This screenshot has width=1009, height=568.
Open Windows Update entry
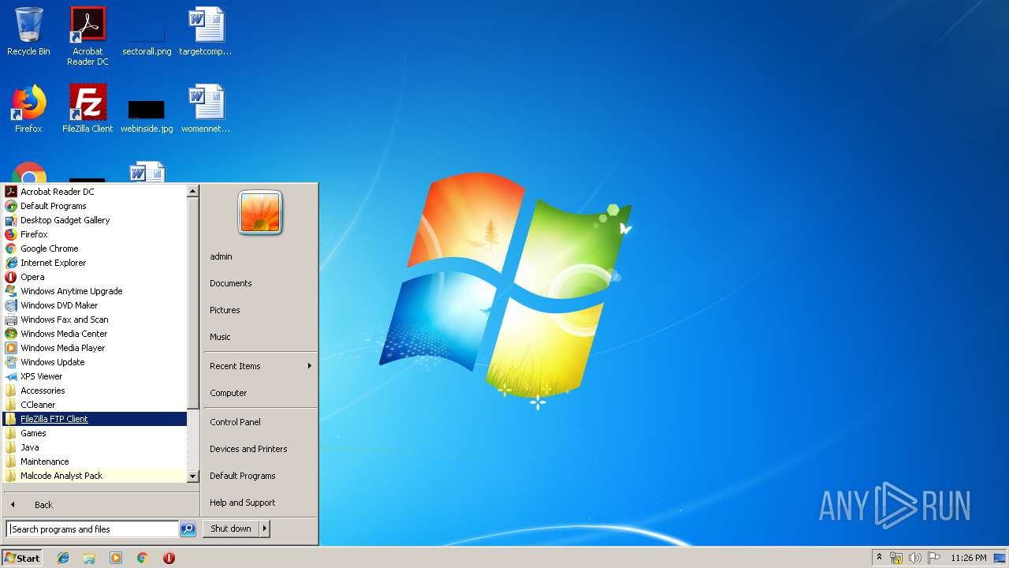(95, 362)
